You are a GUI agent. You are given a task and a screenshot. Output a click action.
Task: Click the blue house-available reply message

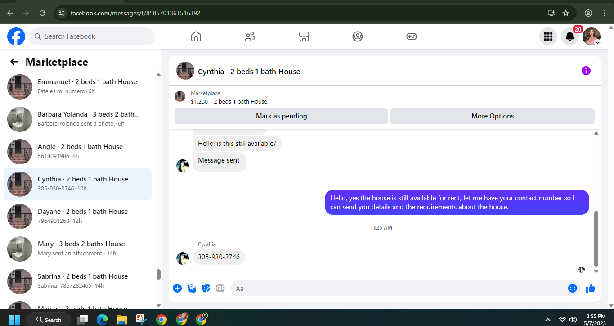pyautogui.click(x=457, y=203)
